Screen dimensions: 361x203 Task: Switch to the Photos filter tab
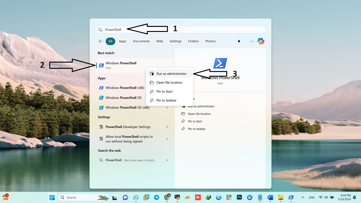211,41
